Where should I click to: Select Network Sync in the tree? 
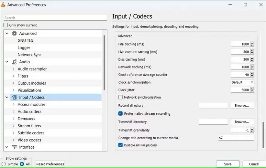click(29, 55)
